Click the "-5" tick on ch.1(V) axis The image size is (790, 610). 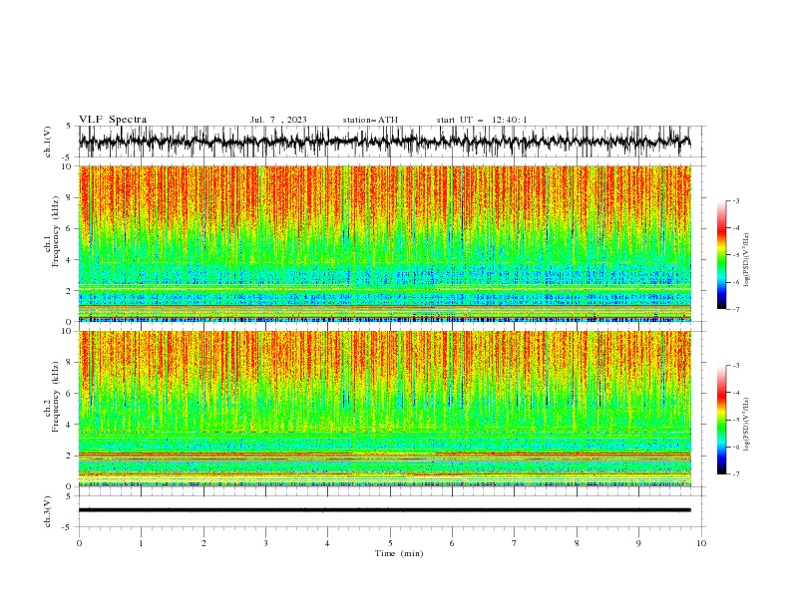(x=66, y=157)
